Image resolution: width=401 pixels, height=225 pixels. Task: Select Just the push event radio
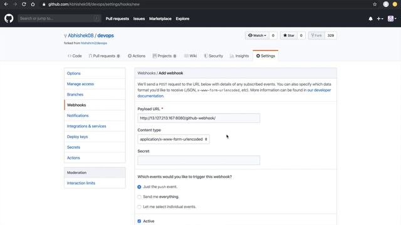coord(139,187)
